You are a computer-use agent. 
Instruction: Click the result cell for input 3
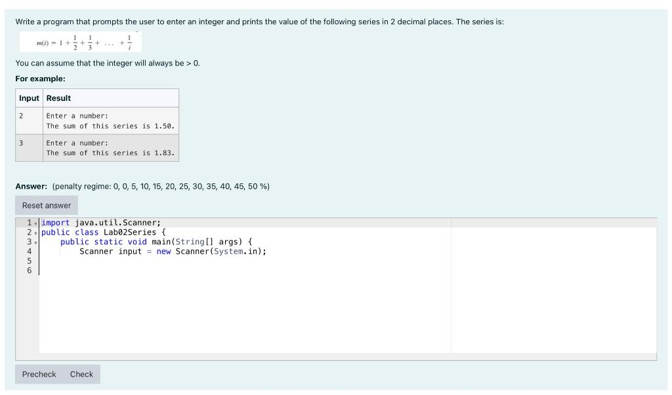pos(110,147)
